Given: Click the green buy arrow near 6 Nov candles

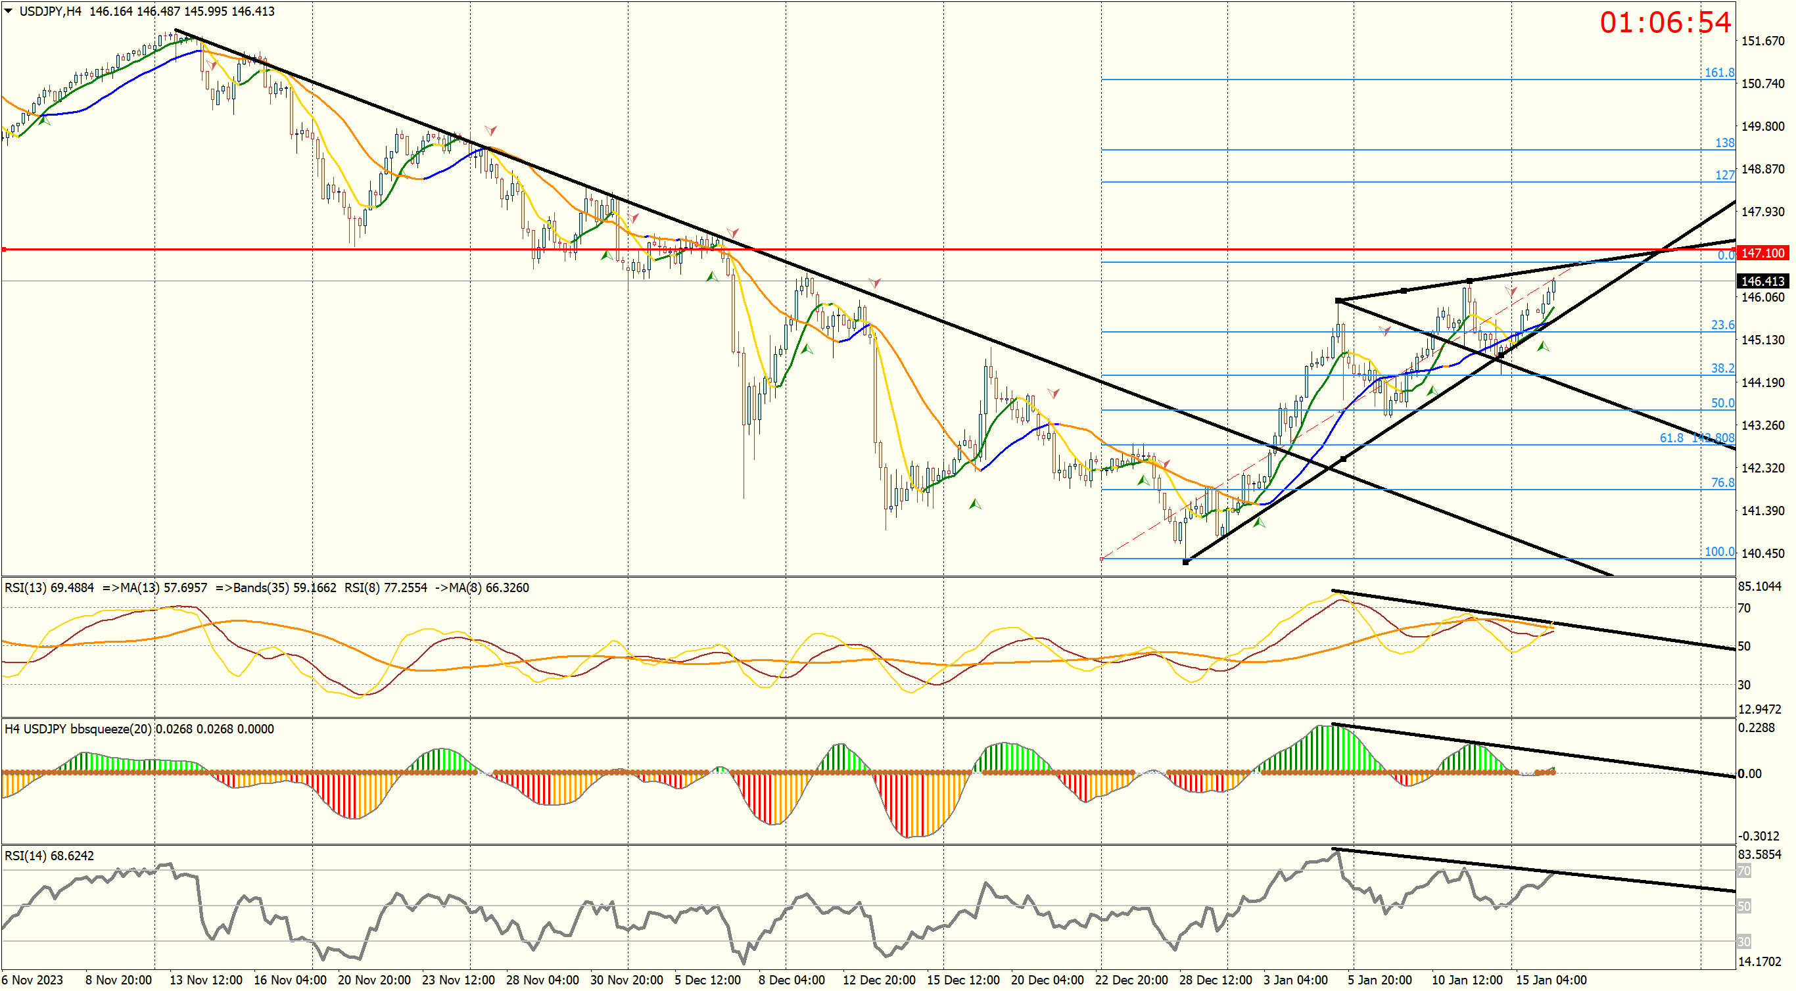Looking at the screenshot, I should coord(45,122).
